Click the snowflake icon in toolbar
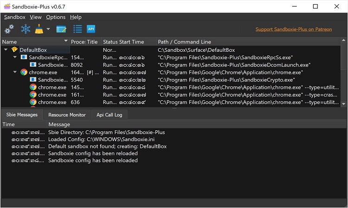The width and height of the screenshot is (348, 208). tap(25, 29)
